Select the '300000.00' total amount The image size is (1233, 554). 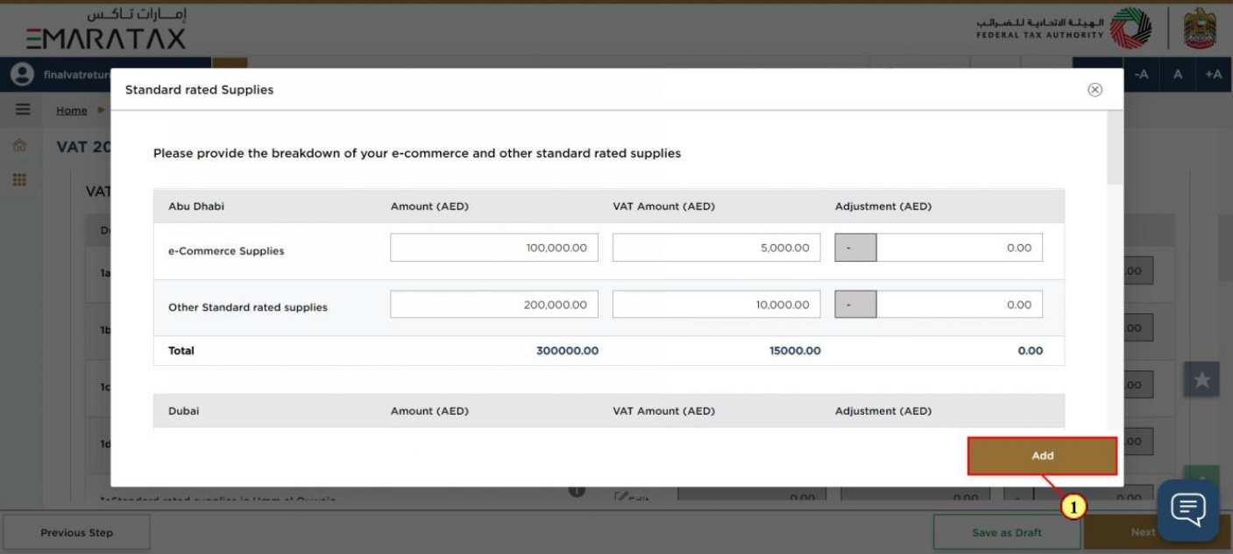(567, 351)
